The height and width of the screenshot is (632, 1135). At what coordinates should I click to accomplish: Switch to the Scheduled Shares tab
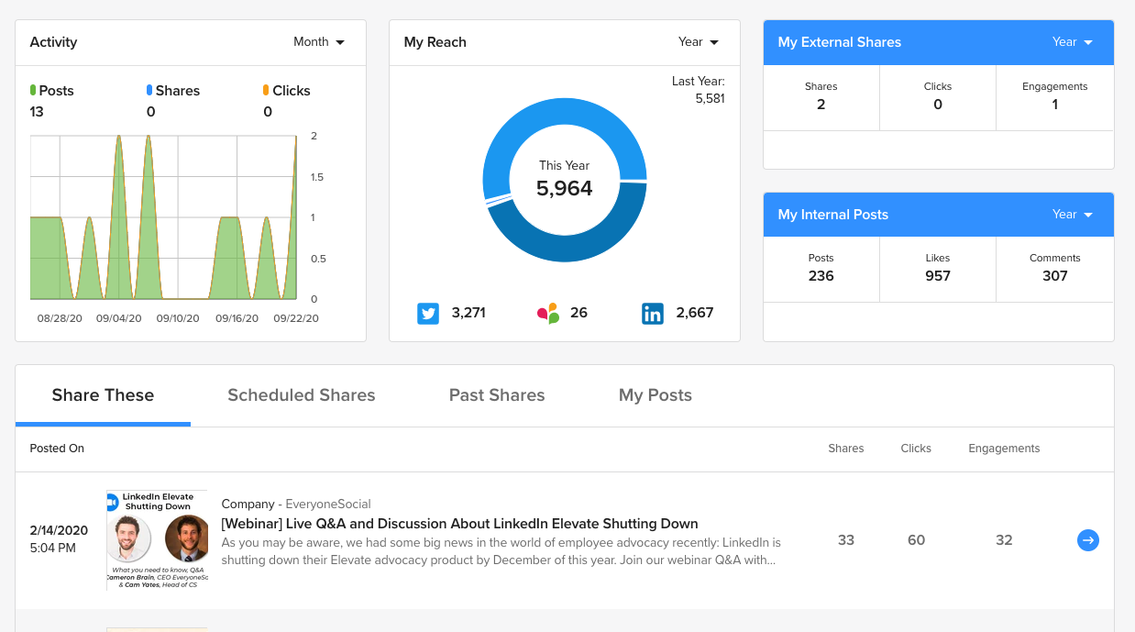coord(301,395)
